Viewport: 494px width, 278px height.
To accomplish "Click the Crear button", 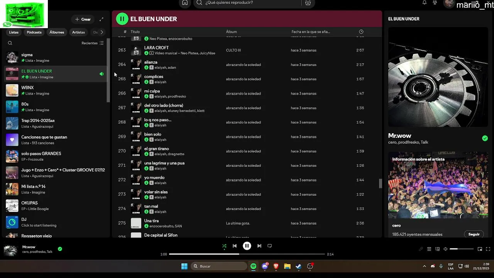I will tap(83, 19).
